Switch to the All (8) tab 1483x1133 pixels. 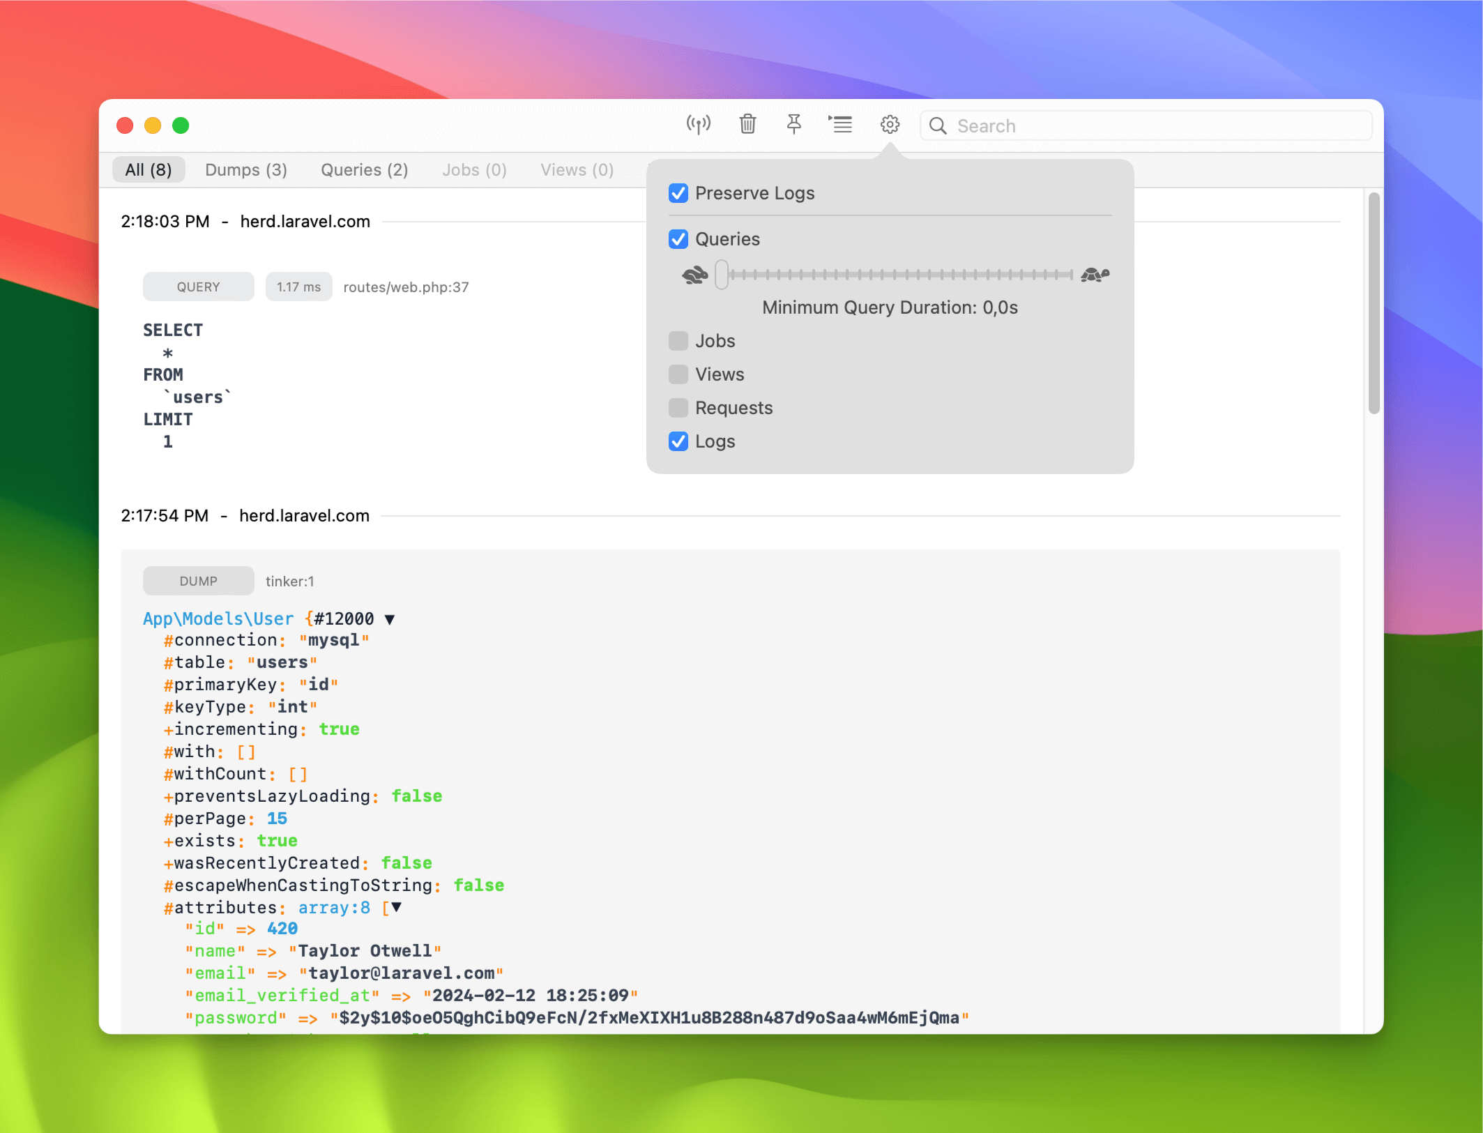coord(149,170)
